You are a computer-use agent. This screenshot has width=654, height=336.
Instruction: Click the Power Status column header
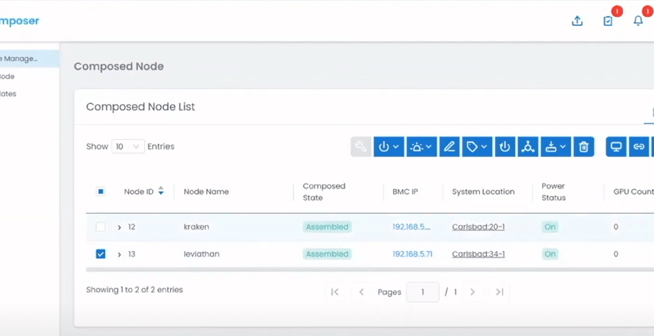[x=553, y=192]
